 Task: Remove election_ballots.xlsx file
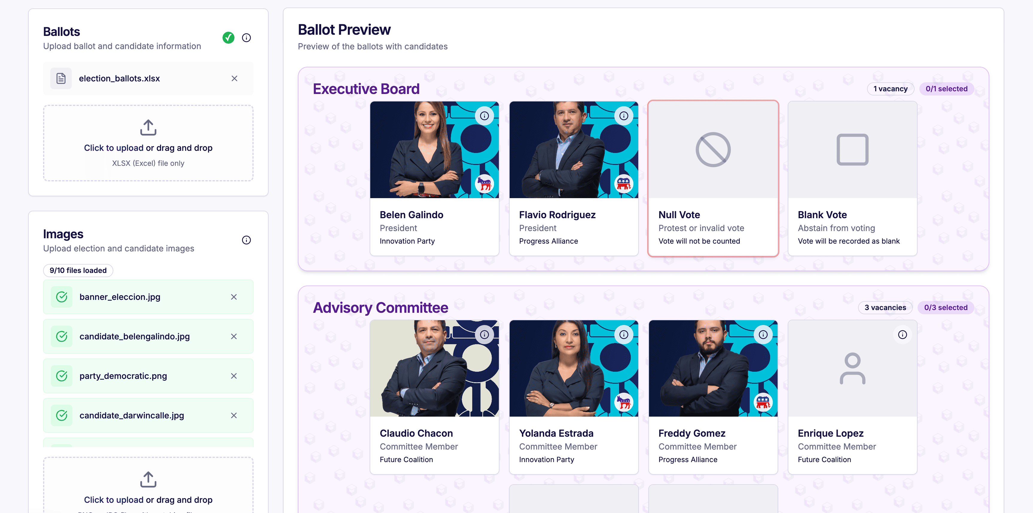[x=234, y=79]
